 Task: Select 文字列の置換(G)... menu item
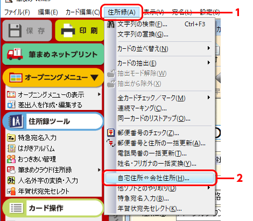(x=160, y=34)
